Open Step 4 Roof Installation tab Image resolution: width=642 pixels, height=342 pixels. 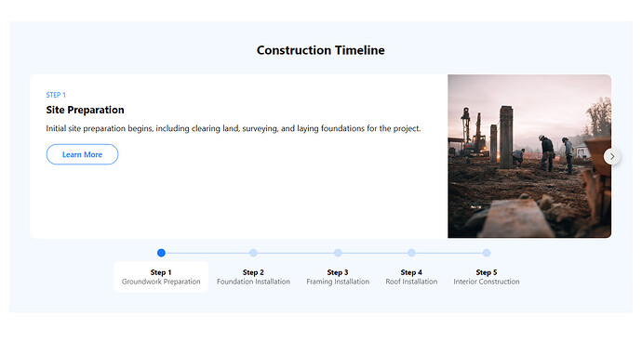click(x=411, y=277)
